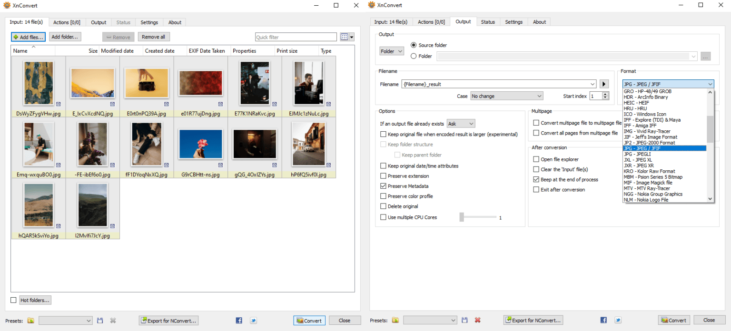Screen dimensions: 731x331
Task: Toggle Keep original date/time attributes
Action: pos(383,166)
